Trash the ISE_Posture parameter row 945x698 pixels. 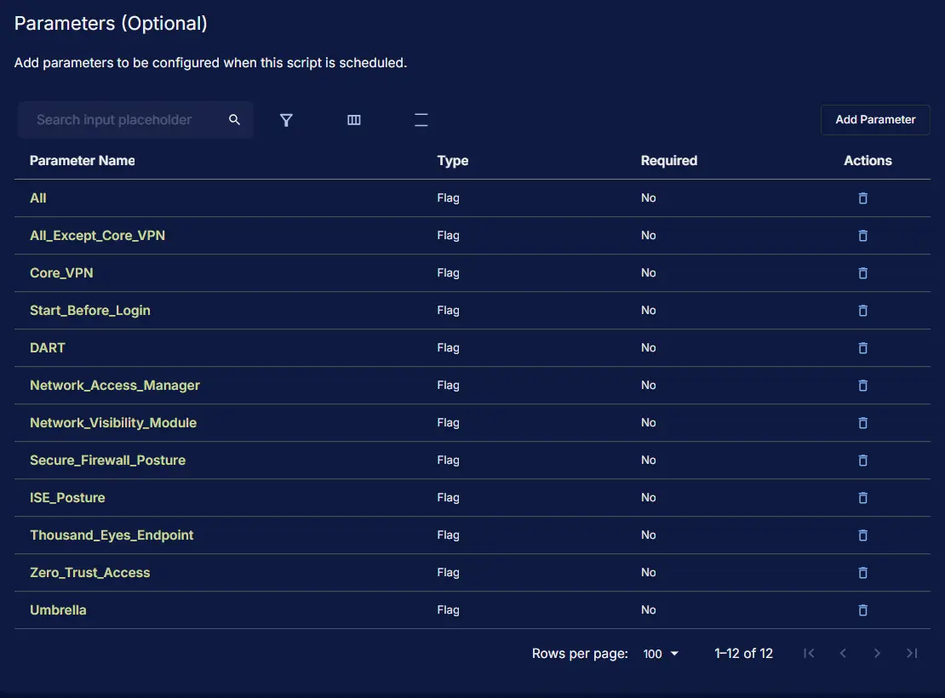862,498
